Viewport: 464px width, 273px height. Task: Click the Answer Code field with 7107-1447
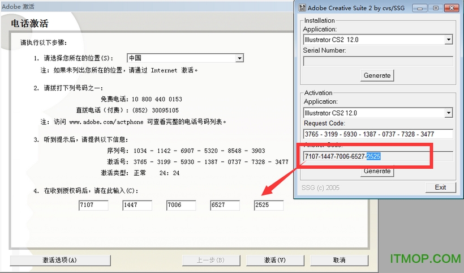[378, 156]
